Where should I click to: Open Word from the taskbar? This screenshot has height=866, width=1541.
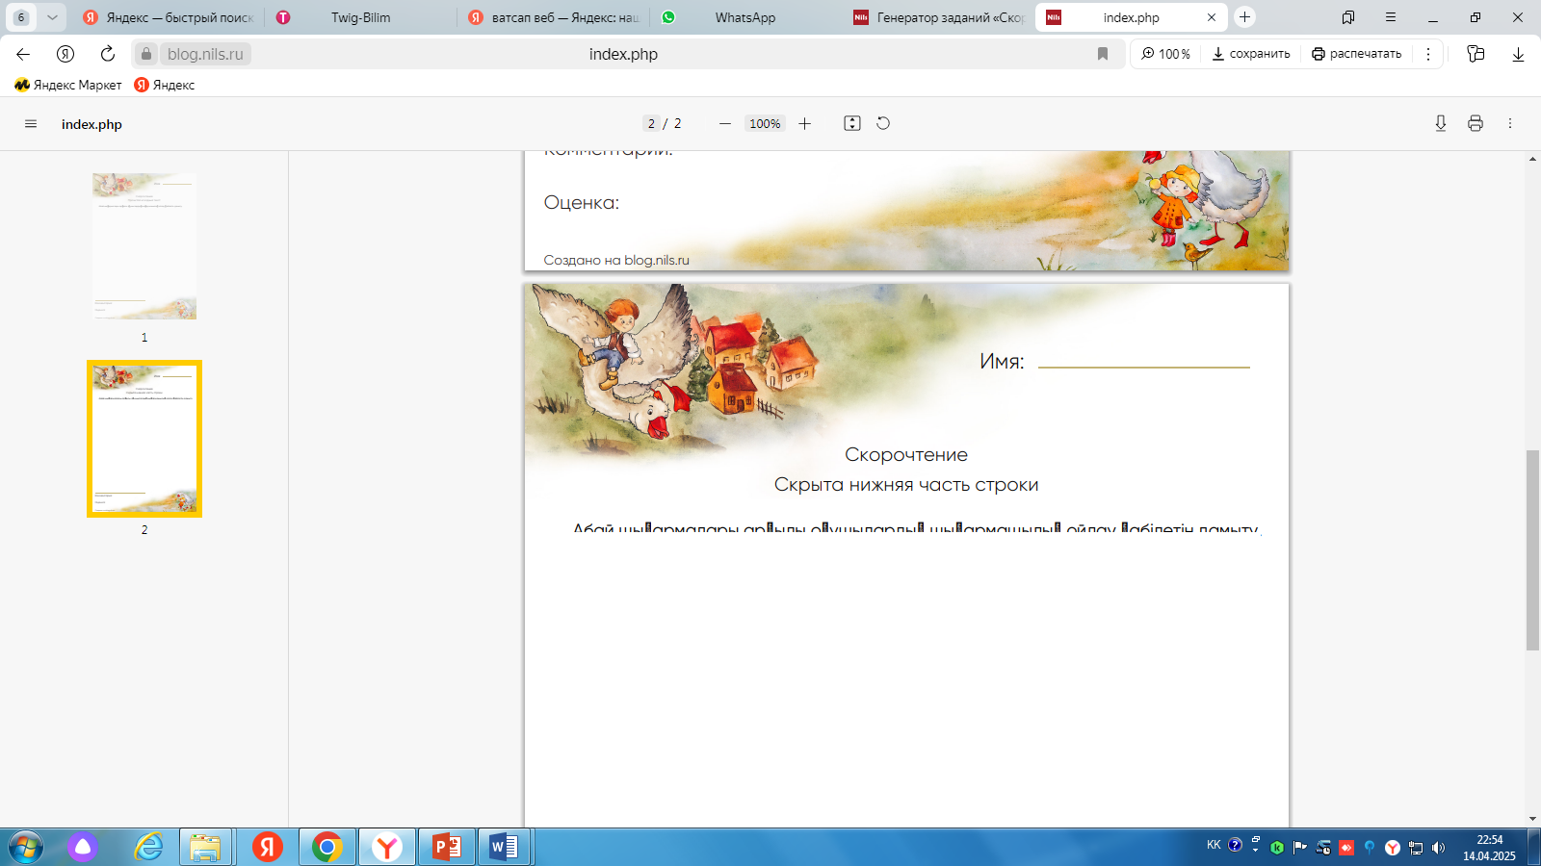click(x=504, y=847)
